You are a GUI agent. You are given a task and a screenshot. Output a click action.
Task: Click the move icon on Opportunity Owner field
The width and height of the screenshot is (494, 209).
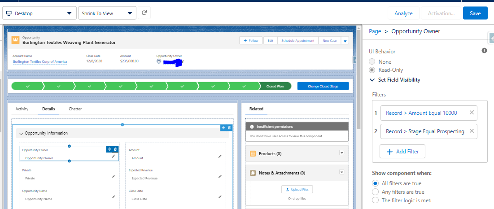pos(109,149)
